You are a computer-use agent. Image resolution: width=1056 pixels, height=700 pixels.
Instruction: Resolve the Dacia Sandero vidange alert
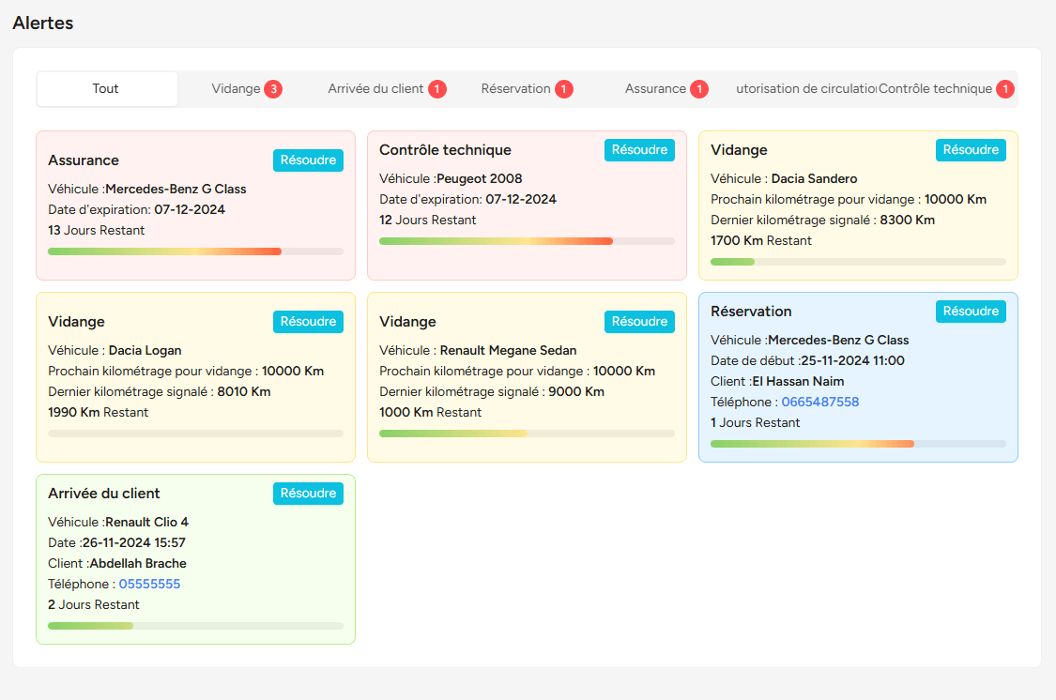[x=971, y=150]
